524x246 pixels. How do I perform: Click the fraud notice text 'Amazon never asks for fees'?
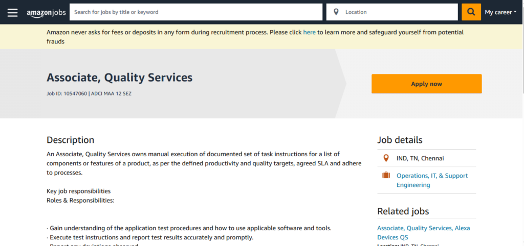(x=255, y=37)
